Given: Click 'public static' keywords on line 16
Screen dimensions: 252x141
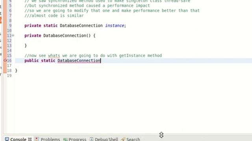Looking at the screenshot, I should point(40,61).
